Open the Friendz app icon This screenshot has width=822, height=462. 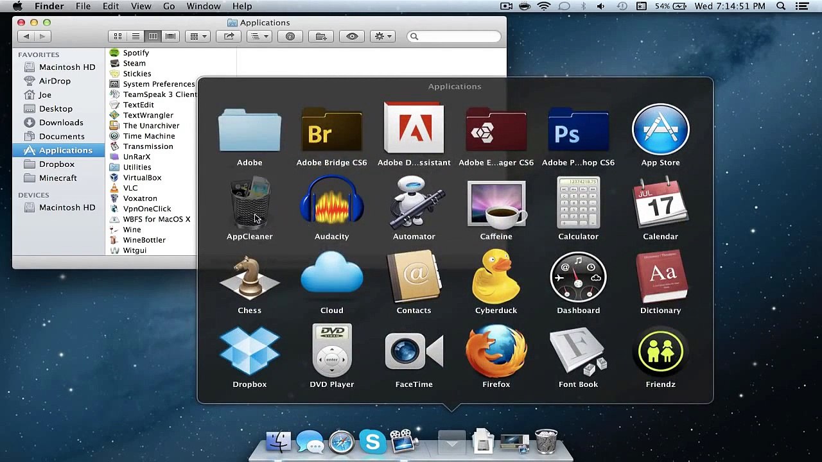pyautogui.click(x=660, y=350)
